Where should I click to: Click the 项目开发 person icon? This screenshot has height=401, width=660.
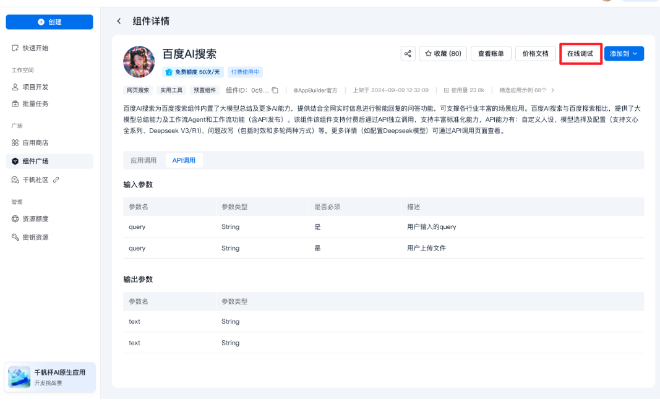[x=15, y=87]
